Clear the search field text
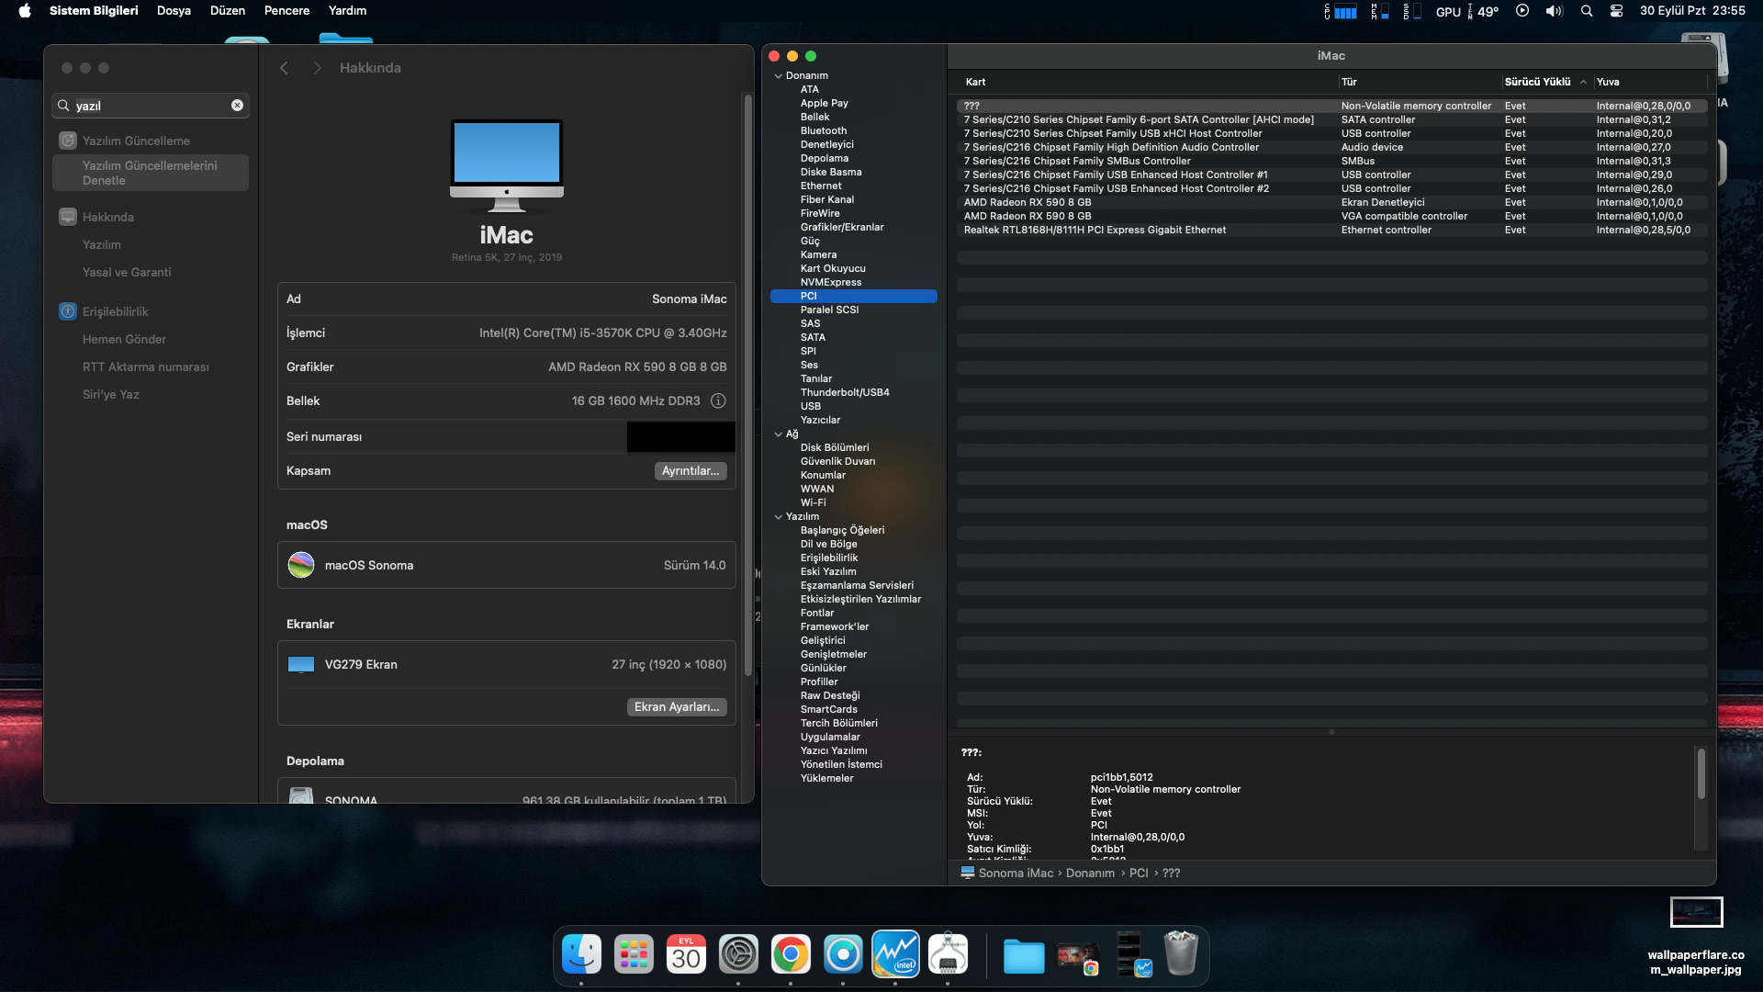 point(237,106)
